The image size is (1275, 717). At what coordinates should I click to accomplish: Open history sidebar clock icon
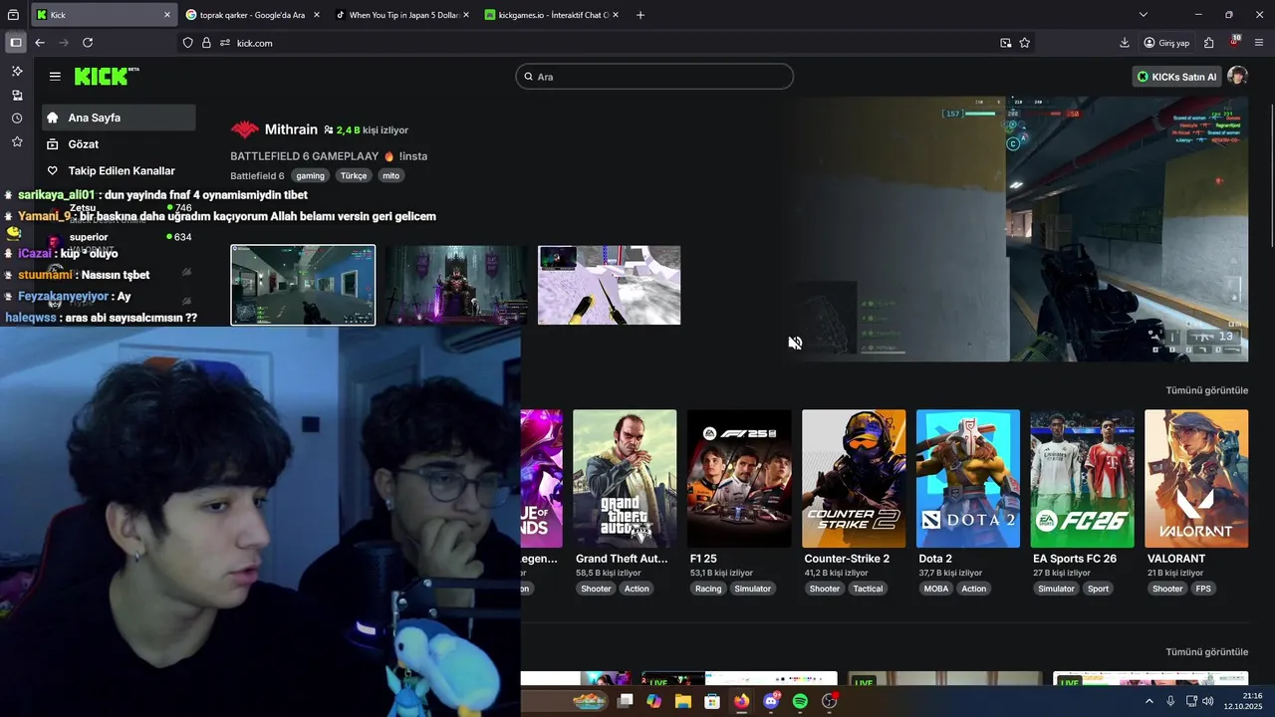(x=17, y=119)
